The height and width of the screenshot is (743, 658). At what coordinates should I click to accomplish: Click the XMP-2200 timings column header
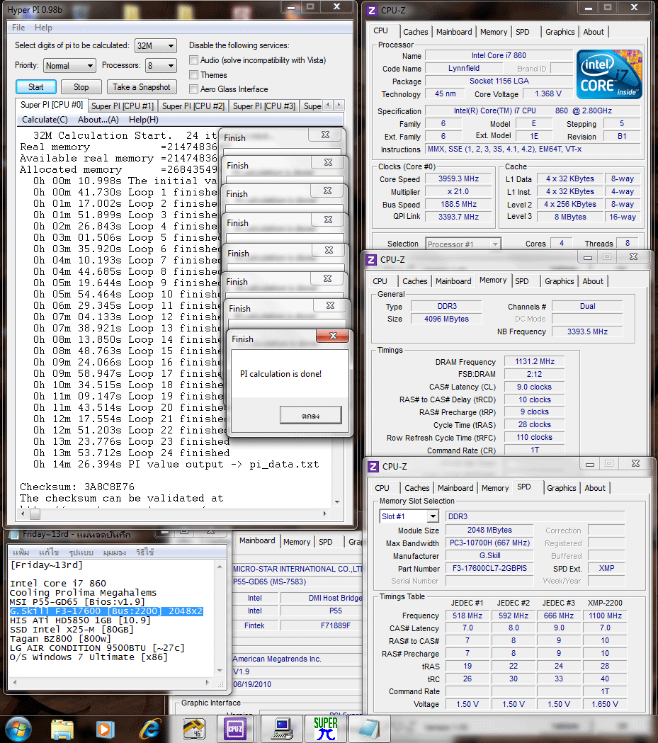point(605,603)
